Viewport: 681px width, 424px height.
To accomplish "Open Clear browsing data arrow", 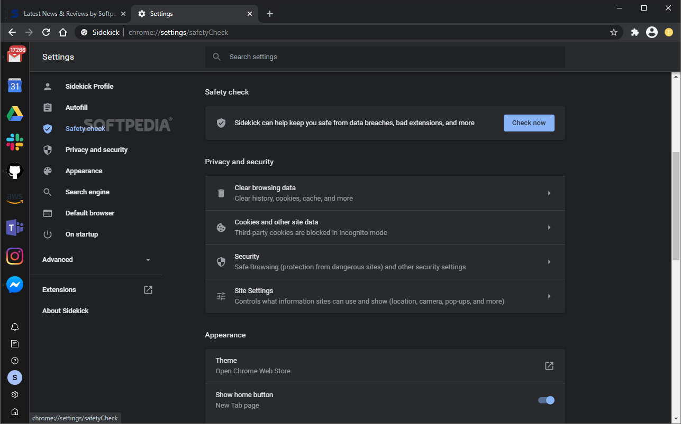I will tap(549, 193).
